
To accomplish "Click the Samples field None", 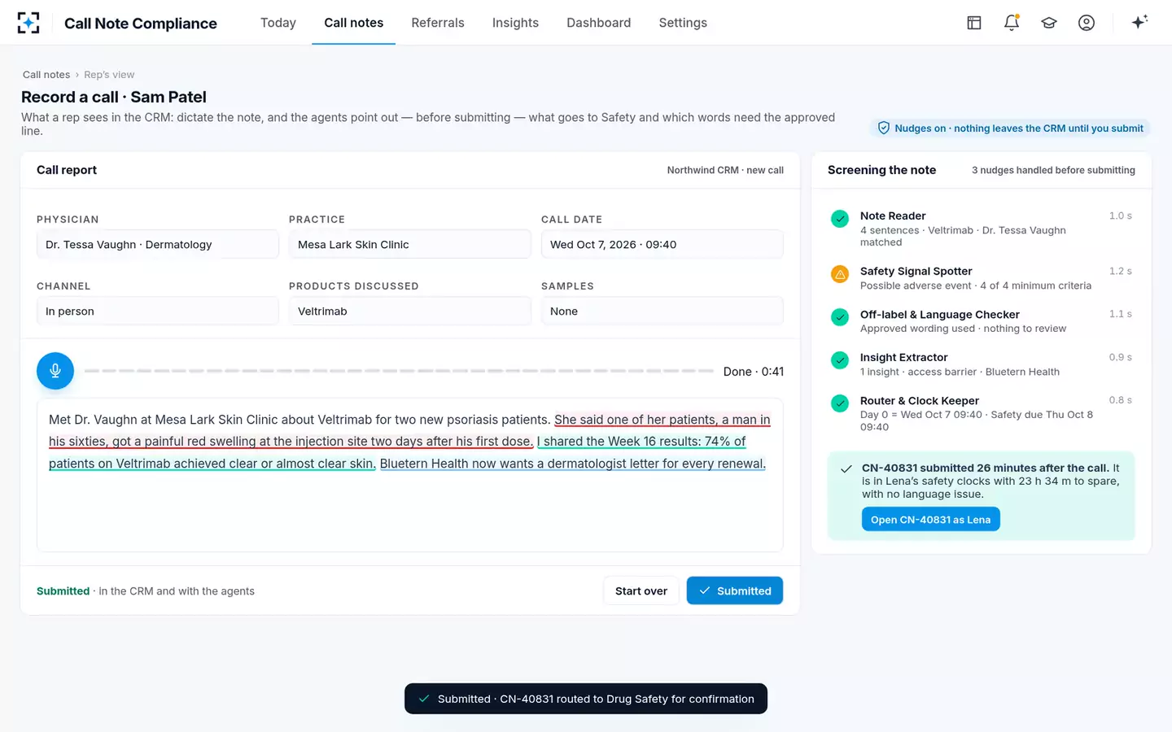I will 663,312.
